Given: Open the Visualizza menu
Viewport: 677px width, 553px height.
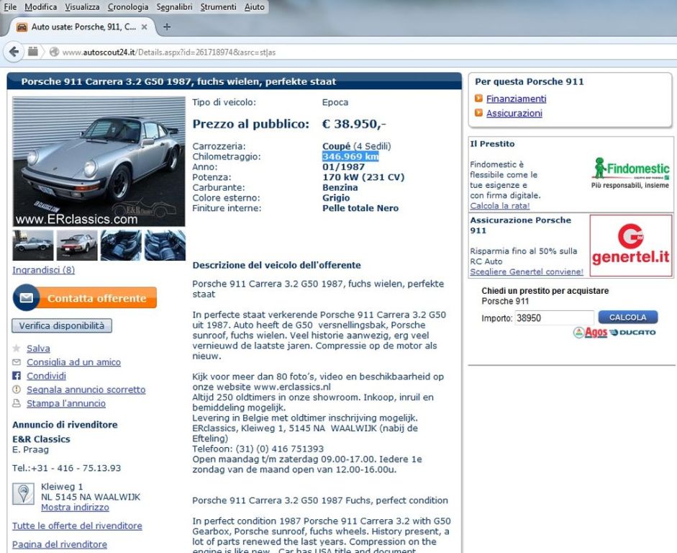Looking at the screenshot, I should [82, 7].
